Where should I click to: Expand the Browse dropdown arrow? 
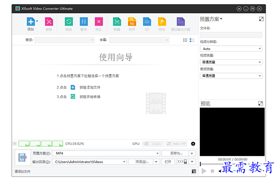[x=156, y=162]
